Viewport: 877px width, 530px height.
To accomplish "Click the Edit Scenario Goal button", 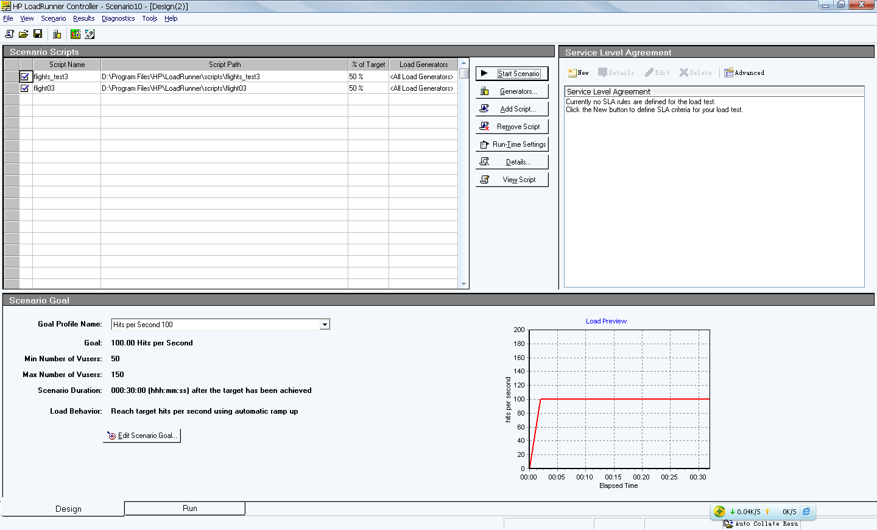I will coord(142,436).
